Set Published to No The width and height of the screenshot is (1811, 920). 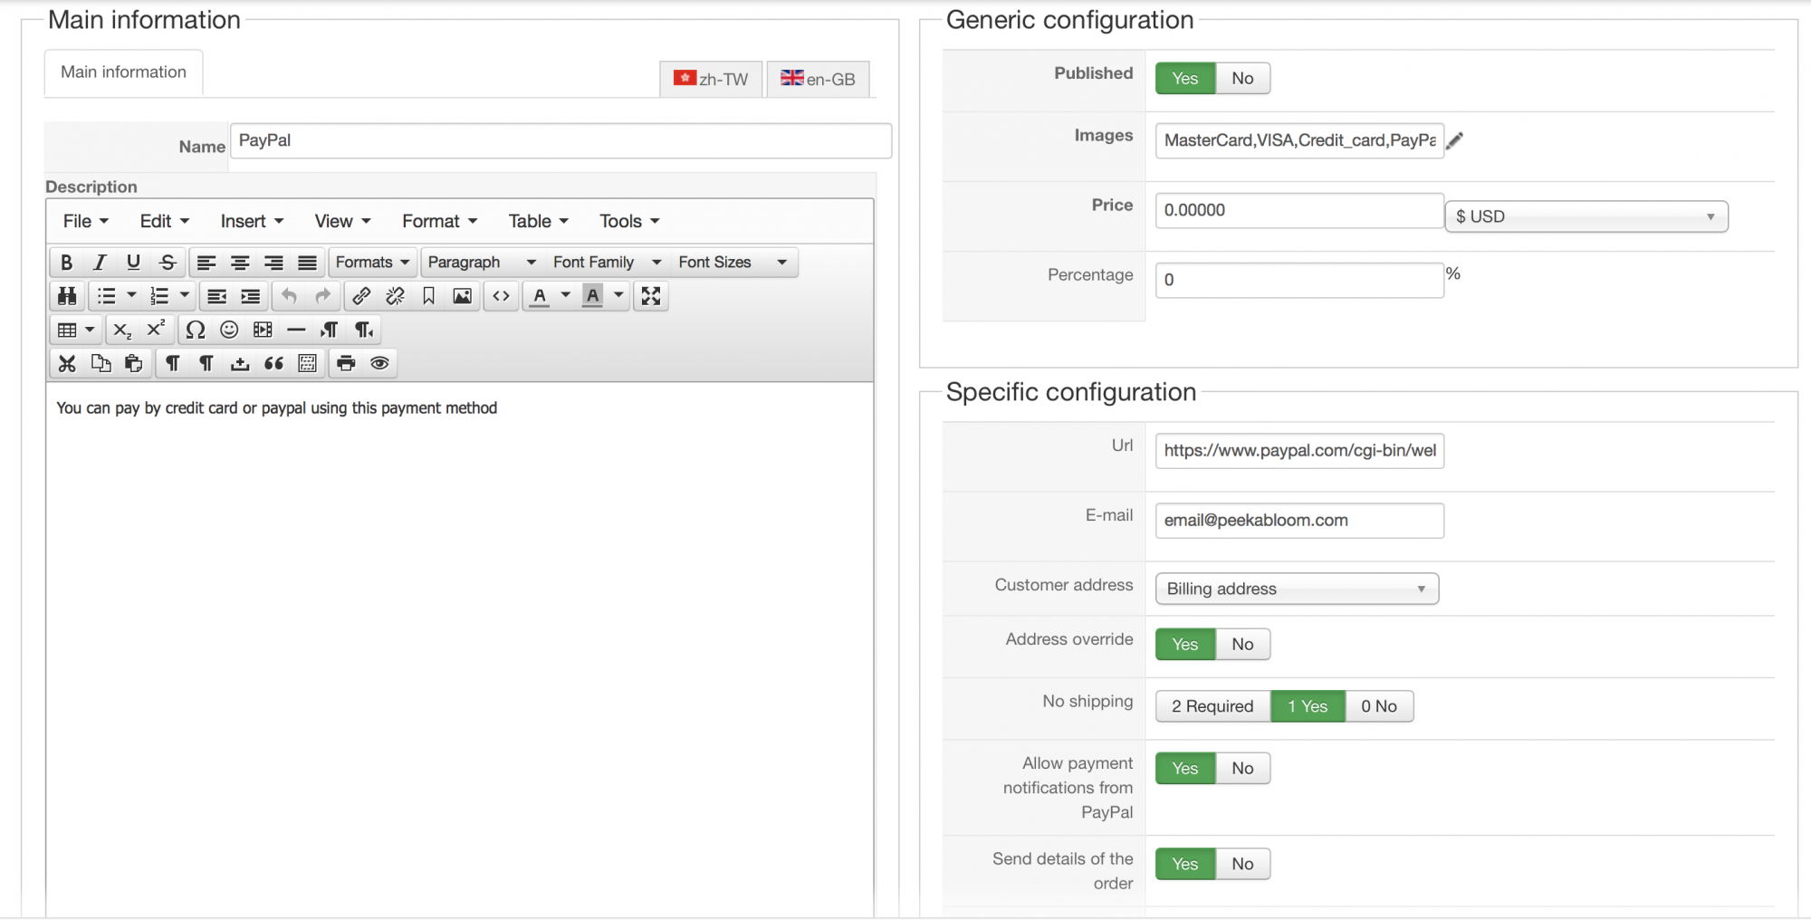point(1242,79)
